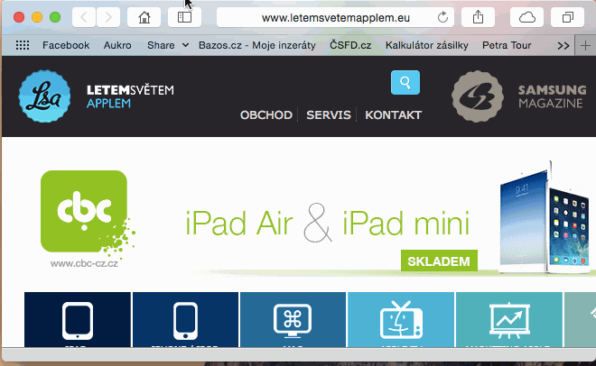Viewport: 596px width, 366px height.
Task: Show iCloud Tabs with the cloud icon
Action: (526, 17)
